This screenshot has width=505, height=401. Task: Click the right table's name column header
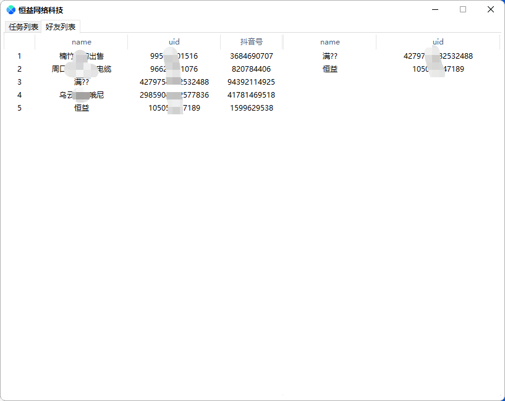pyautogui.click(x=330, y=42)
